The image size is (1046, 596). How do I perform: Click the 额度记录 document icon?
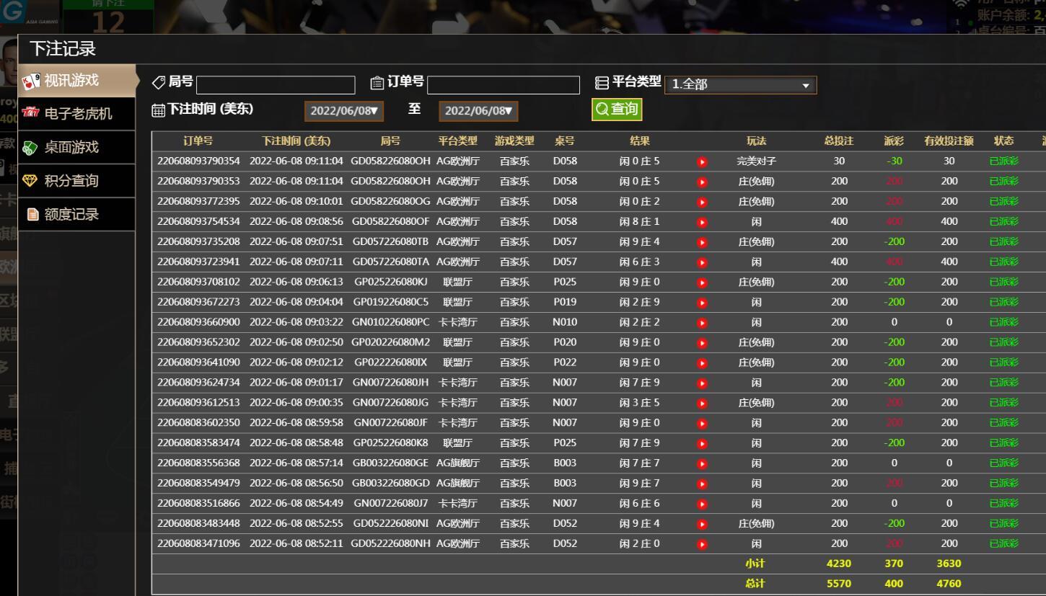pyautogui.click(x=32, y=214)
